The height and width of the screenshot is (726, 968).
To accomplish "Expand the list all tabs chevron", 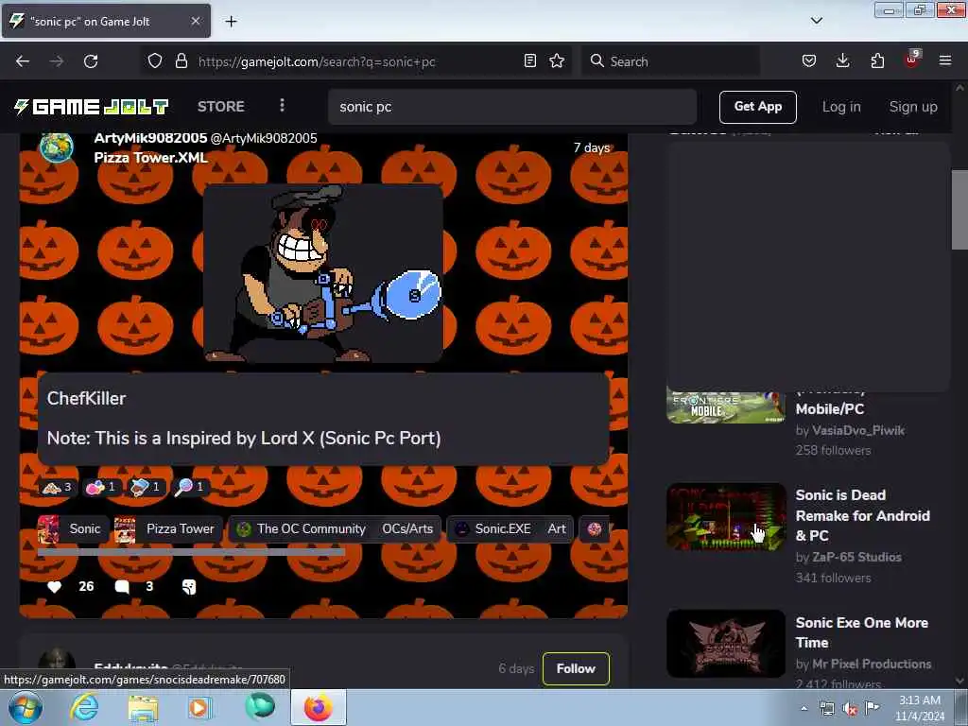I will [x=817, y=21].
